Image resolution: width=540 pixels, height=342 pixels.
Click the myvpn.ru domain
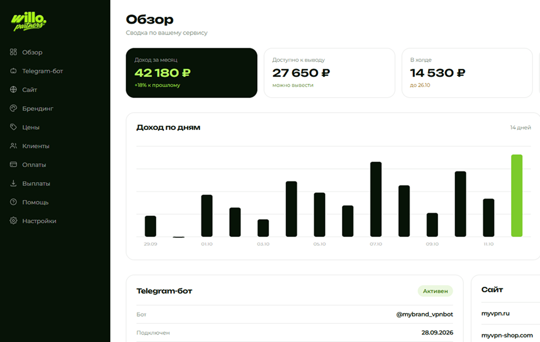pos(495,314)
